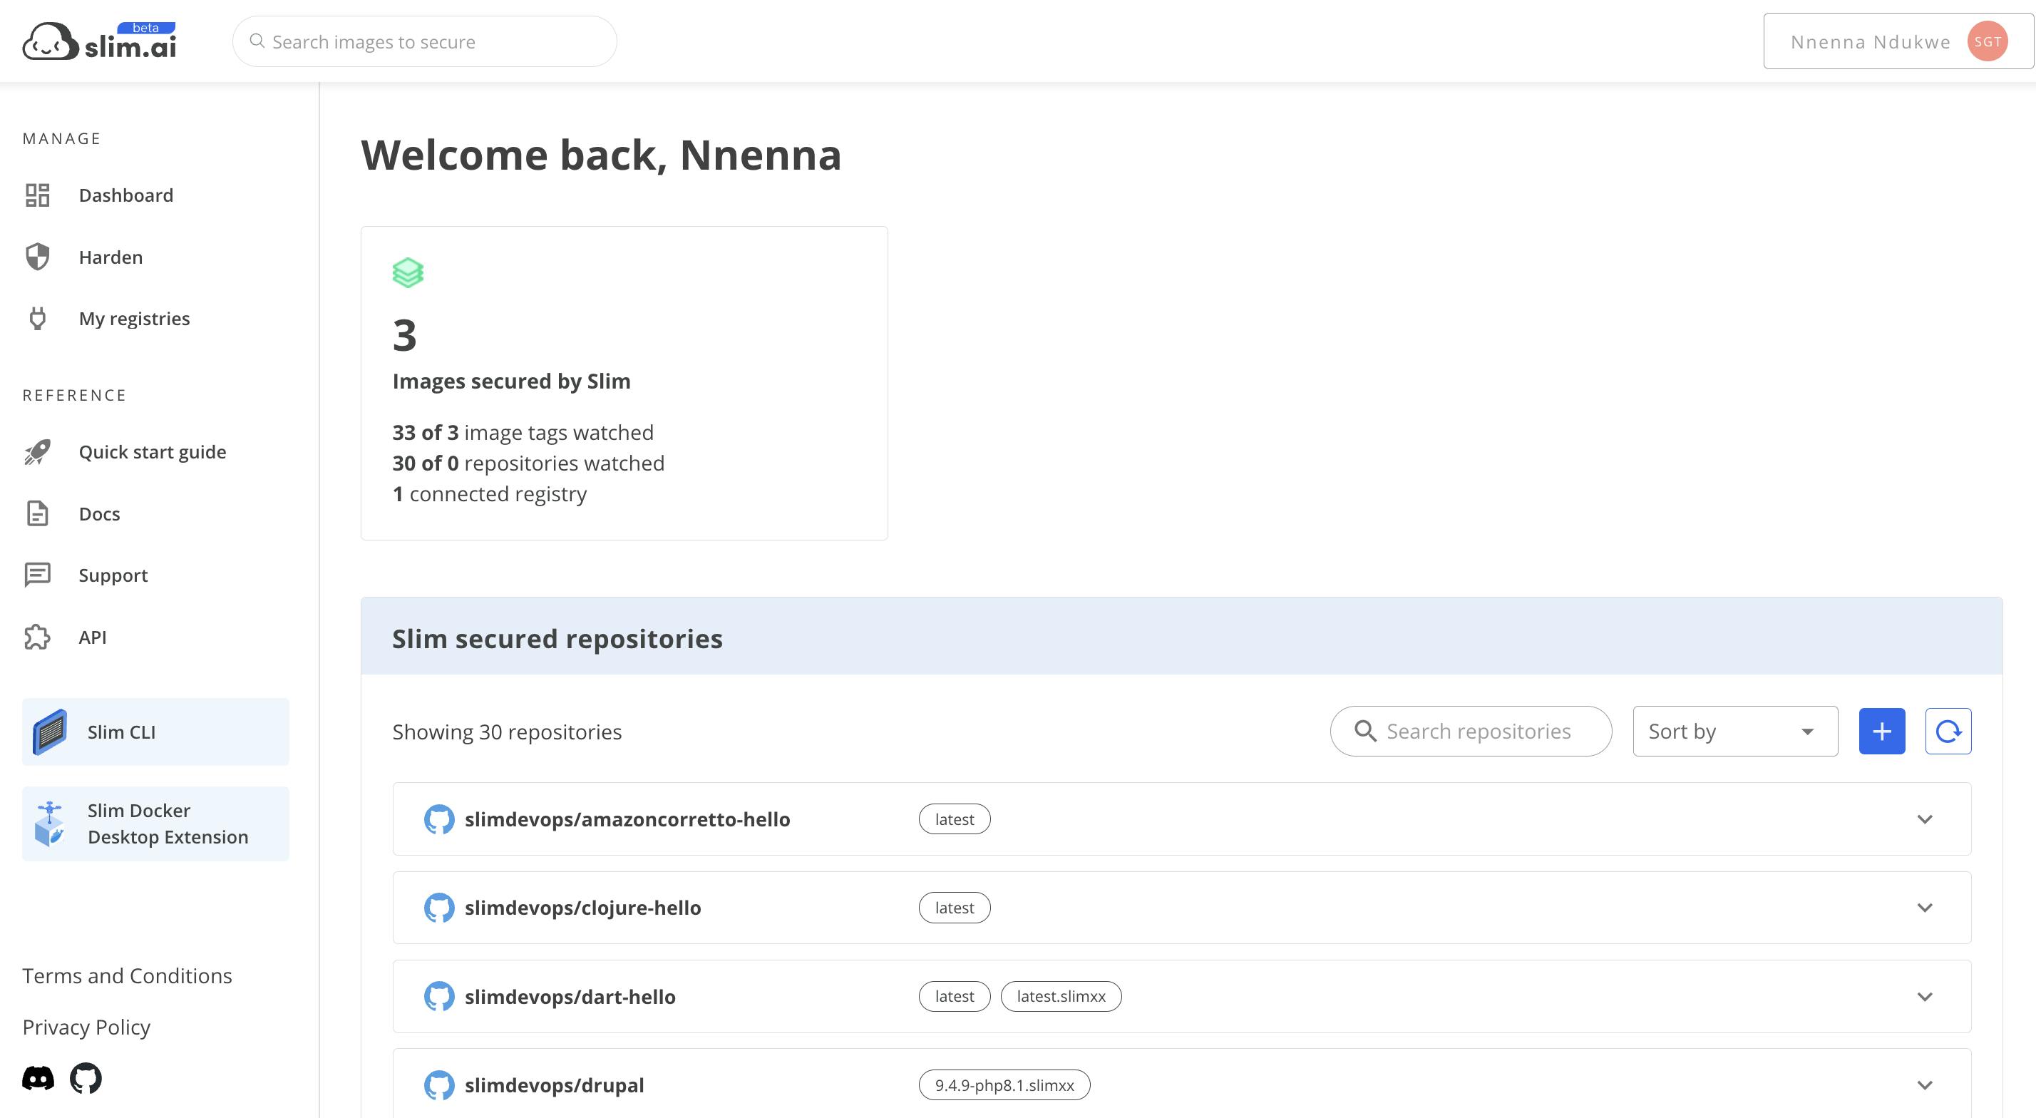Open API reference in sidebar
This screenshot has width=2036, height=1118.
(93, 637)
